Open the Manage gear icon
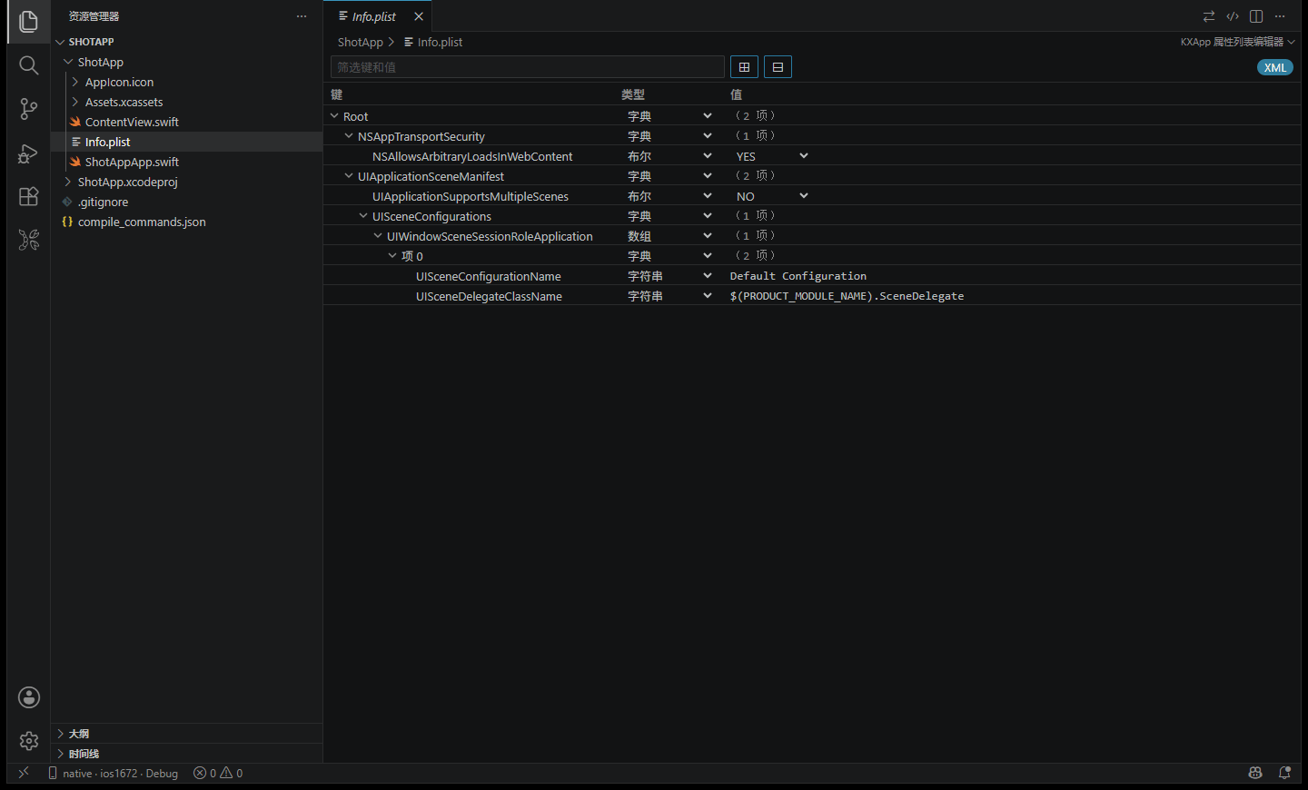 click(x=29, y=741)
